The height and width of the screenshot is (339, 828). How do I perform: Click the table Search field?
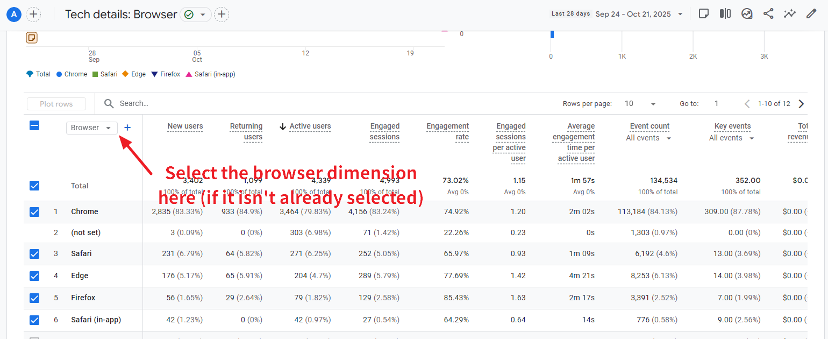(215, 103)
